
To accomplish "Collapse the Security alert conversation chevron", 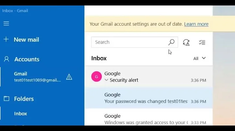I will coord(106,80).
